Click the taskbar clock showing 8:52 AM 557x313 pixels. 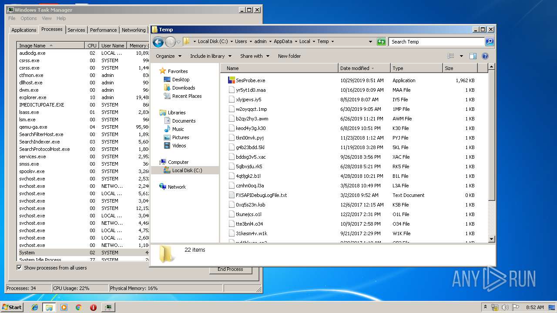[535, 307]
